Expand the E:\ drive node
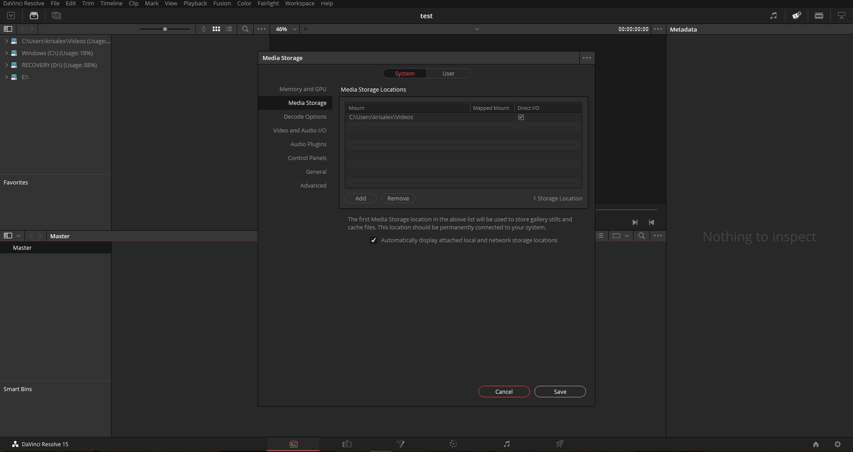The image size is (853, 452). coord(6,77)
